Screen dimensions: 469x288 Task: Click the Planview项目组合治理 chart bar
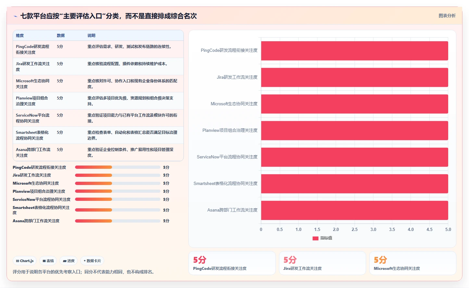click(x=355, y=131)
